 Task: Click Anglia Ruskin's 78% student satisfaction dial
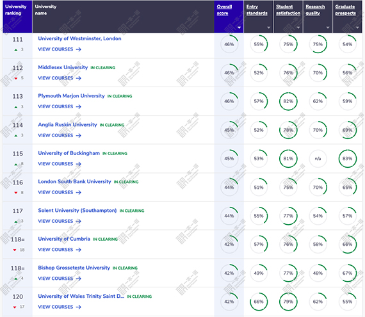click(288, 130)
